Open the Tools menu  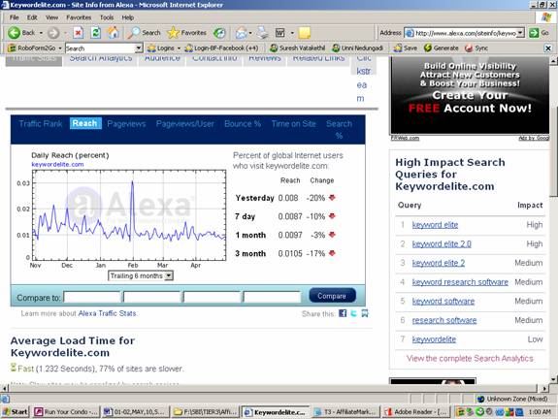107,17
